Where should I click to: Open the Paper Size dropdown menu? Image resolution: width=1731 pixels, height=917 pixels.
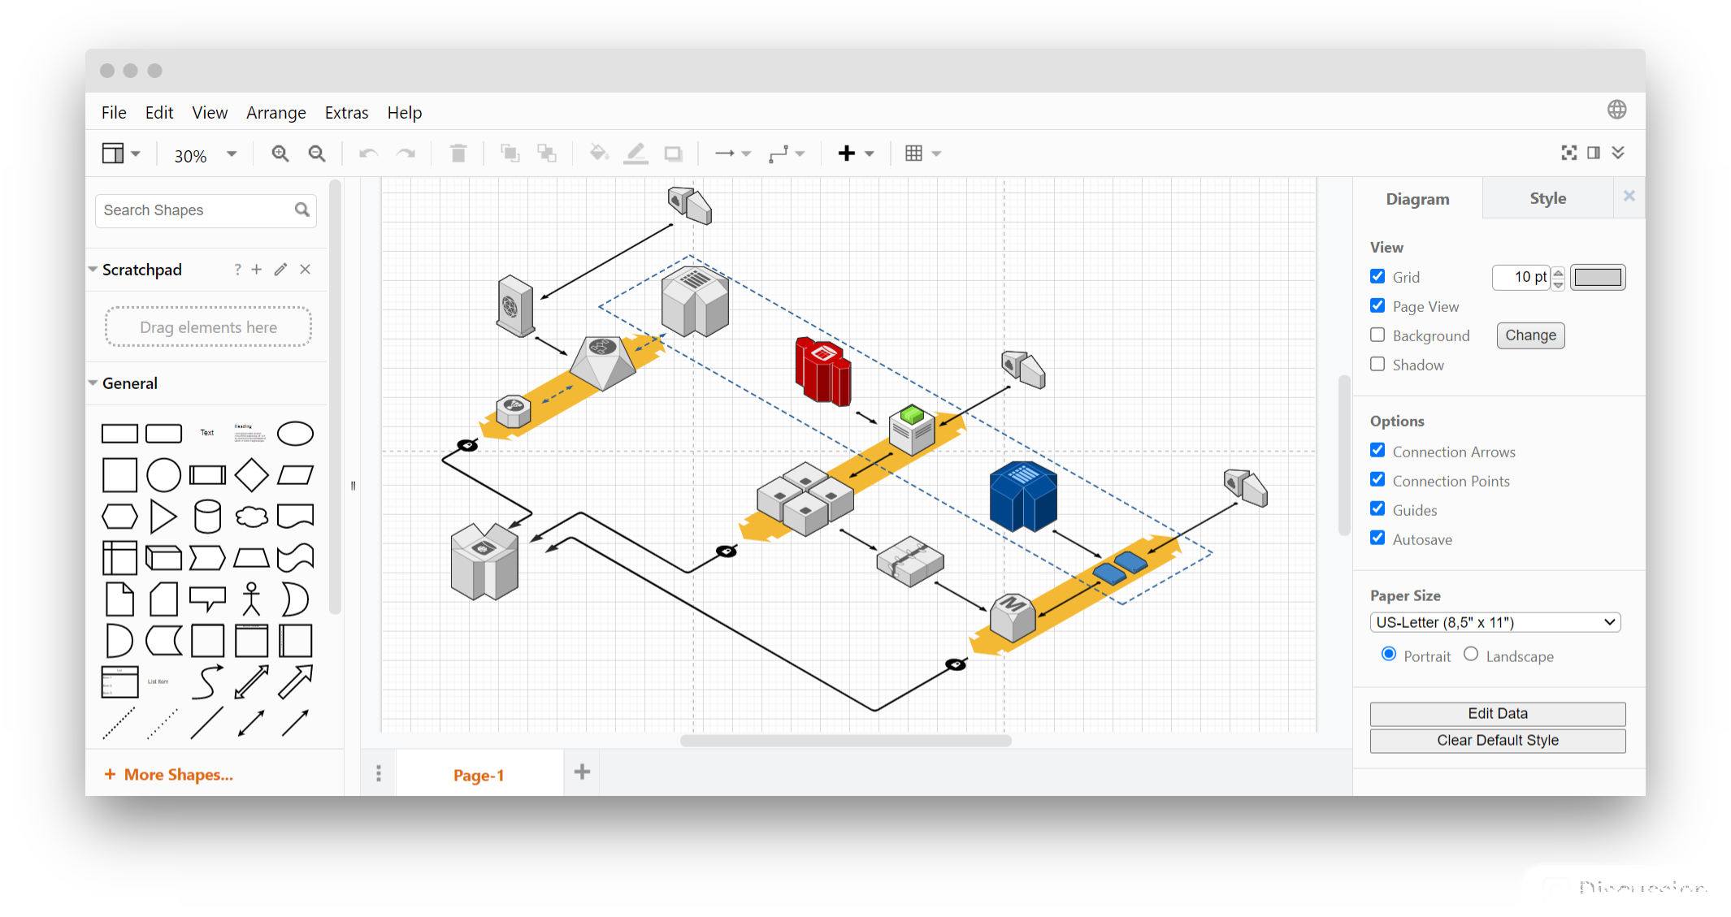pos(1496,621)
